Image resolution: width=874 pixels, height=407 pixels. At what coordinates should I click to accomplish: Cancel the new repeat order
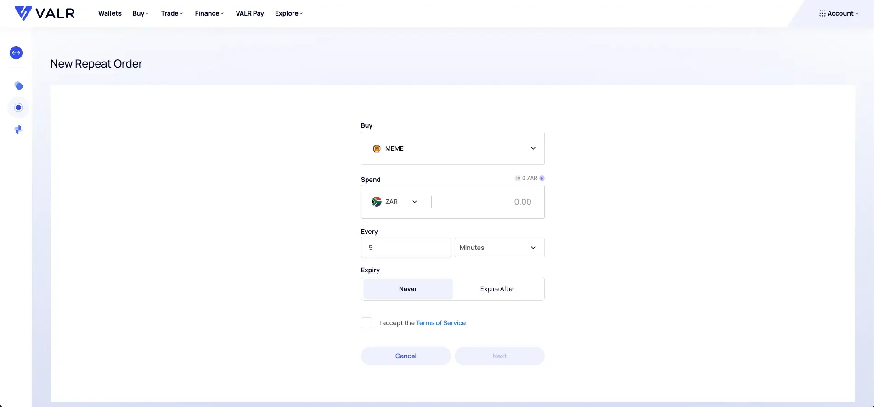[406, 356]
